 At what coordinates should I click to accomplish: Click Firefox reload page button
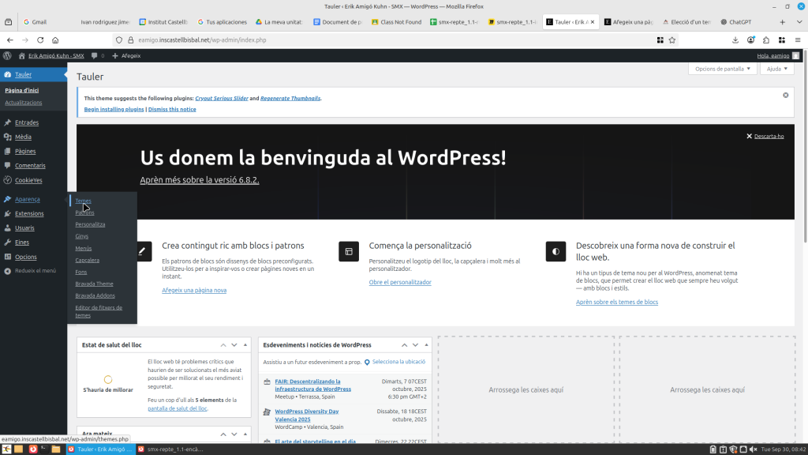(39, 39)
